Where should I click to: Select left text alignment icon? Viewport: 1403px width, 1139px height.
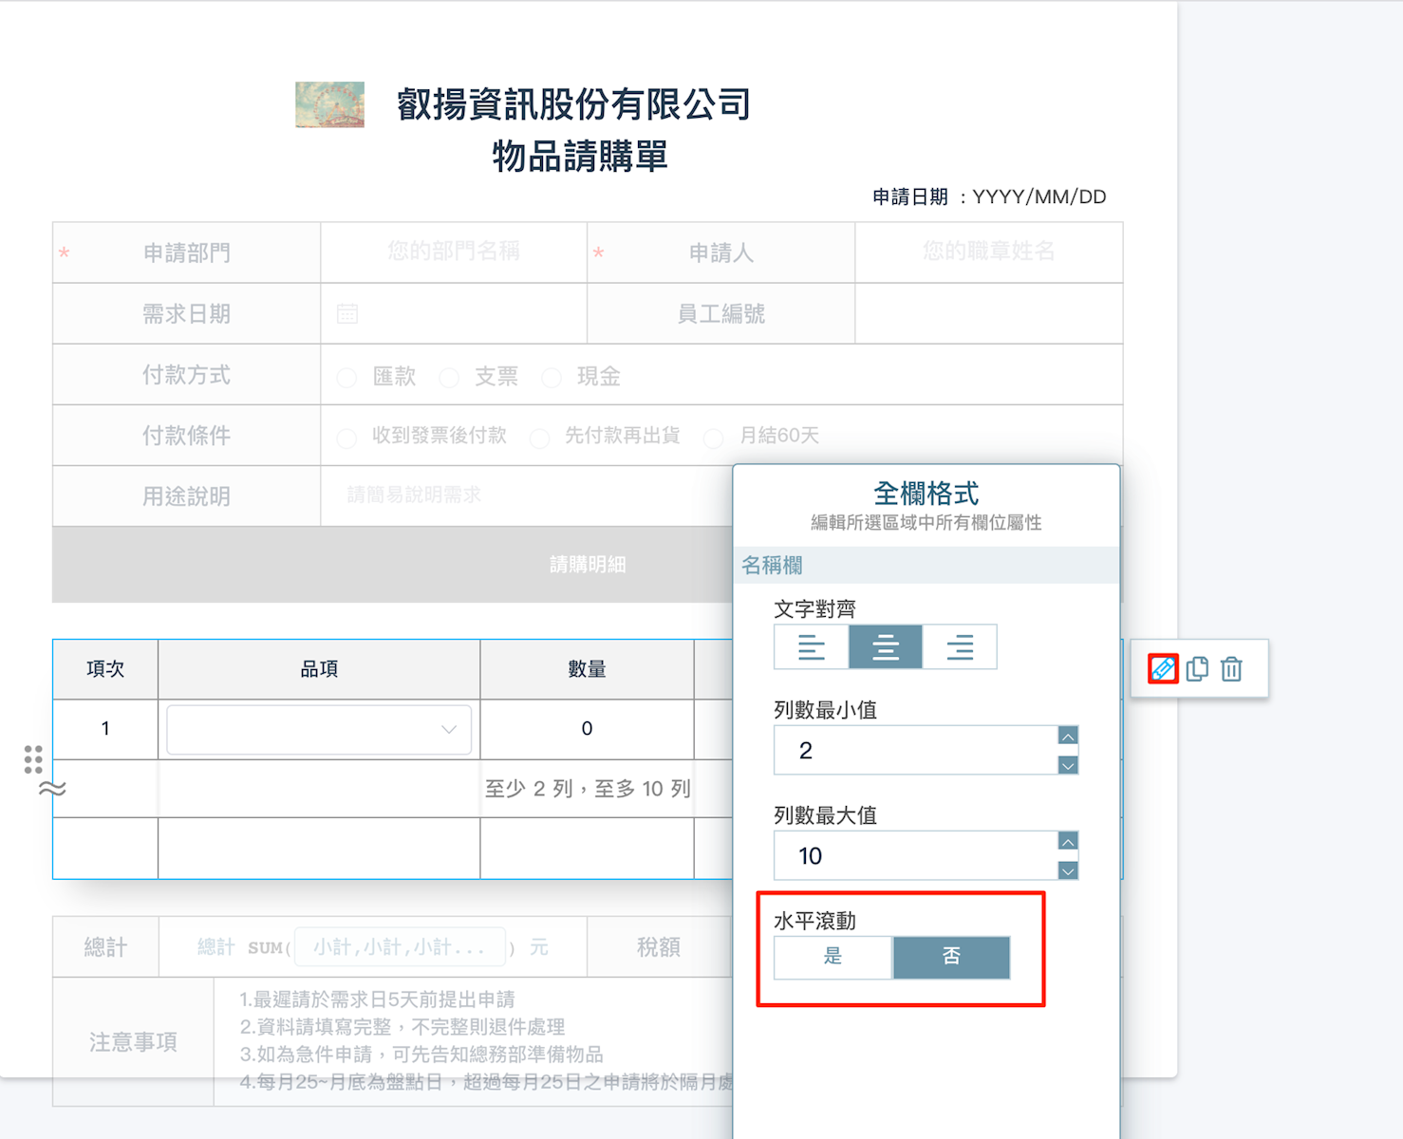click(812, 647)
